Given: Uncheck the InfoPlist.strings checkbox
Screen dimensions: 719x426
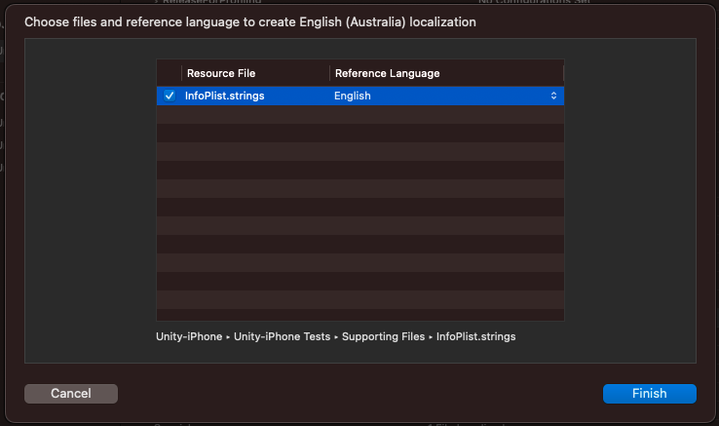Looking at the screenshot, I should coord(170,96).
